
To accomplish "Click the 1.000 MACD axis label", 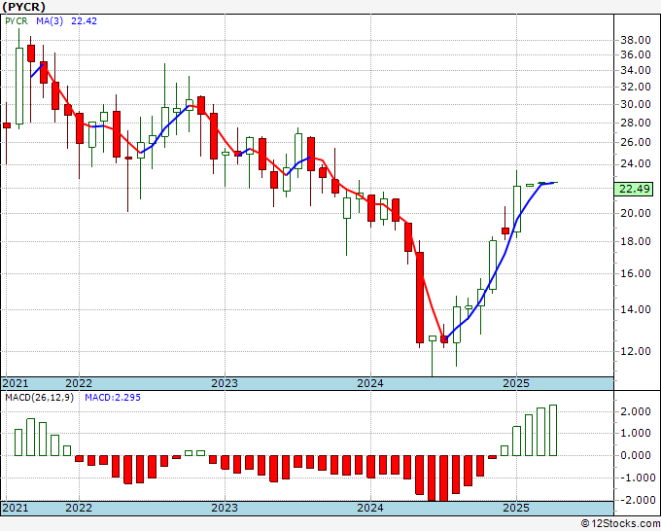I will (x=638, y=433).
